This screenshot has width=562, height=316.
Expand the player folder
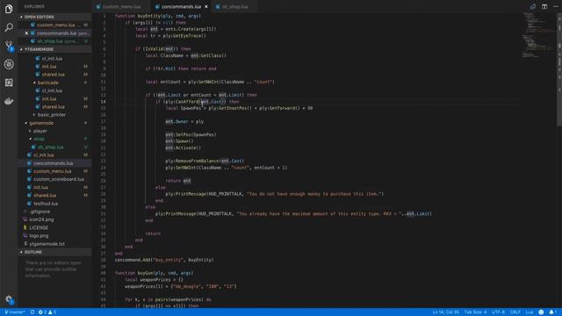pyautogui.click(x=54, y=131)
